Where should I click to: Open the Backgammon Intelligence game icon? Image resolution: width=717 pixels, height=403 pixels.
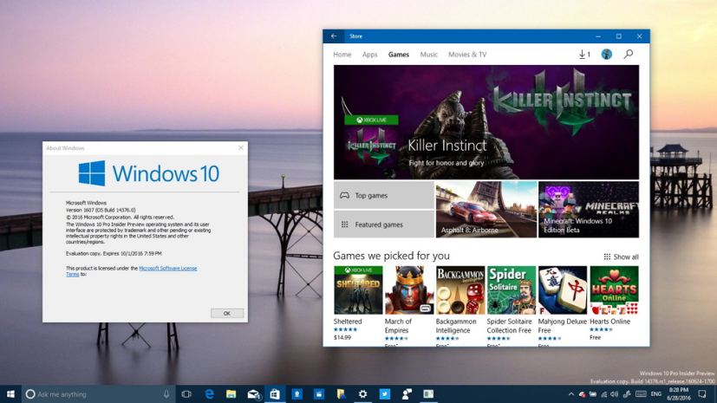(x=460, y=290)
